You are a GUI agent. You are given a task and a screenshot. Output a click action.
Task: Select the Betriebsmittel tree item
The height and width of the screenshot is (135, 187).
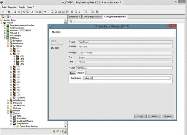(18, 43)
